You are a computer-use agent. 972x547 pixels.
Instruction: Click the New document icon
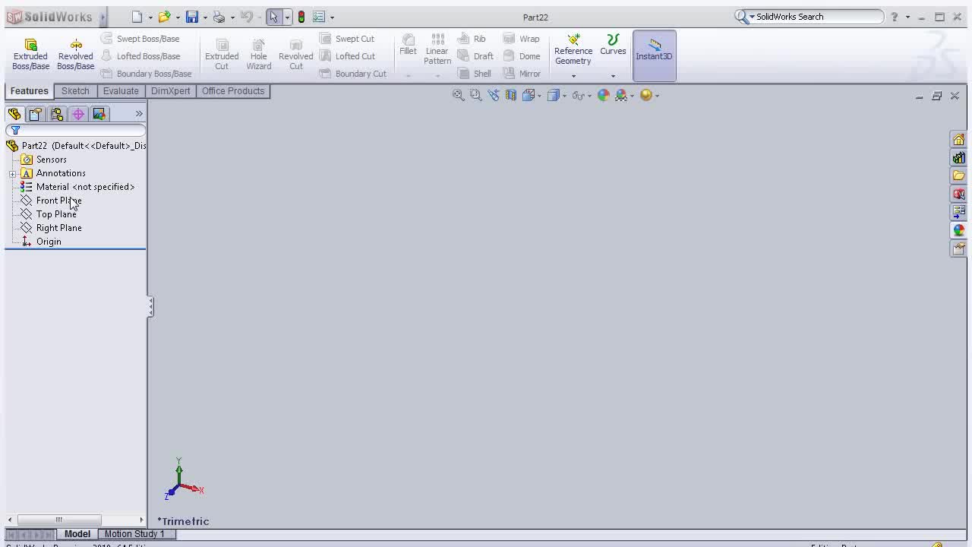click(x=137, y=17)
